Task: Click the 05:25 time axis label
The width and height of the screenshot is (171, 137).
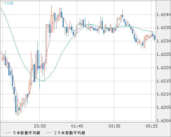Action: click(x=152, y=126)
